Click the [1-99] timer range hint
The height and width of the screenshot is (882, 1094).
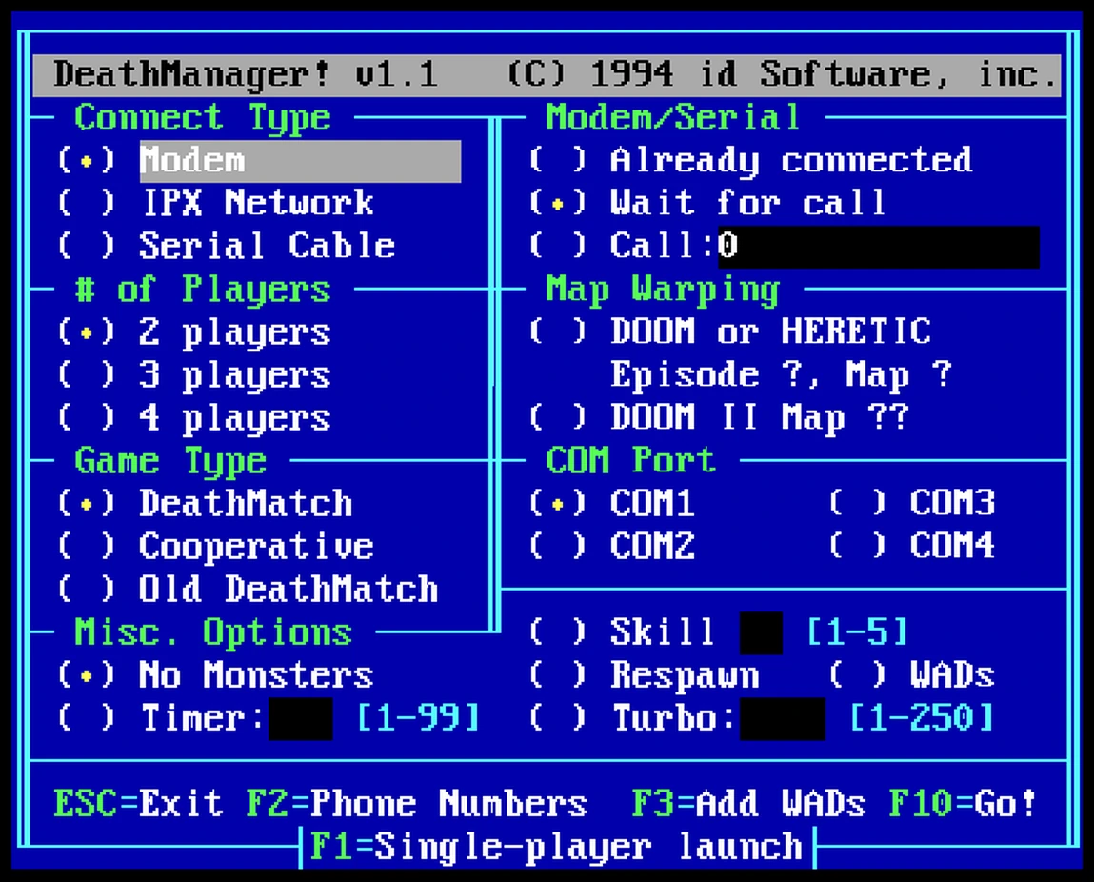(419, 718)
